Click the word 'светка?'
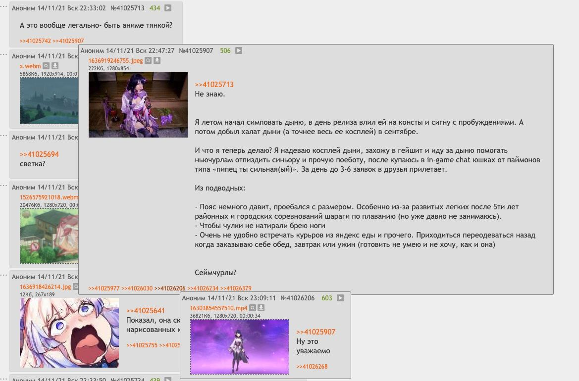This screenshot has height=381, width=579. [x=33, y=164]
